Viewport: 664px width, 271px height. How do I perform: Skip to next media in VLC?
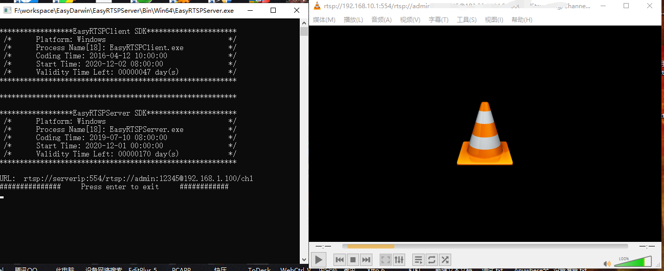point(366,260)
